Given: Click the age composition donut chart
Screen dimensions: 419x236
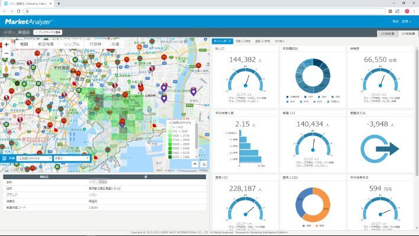Looking at the screenshot, I should [x=313, y=76].
